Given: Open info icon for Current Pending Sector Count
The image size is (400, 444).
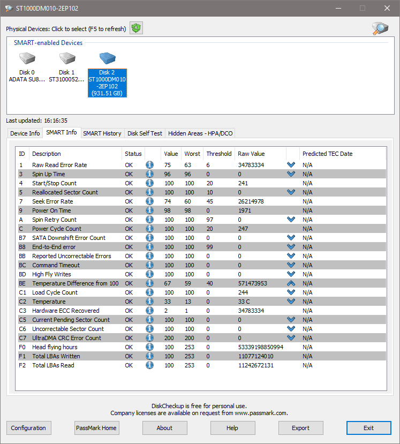Looking at the screenshot, I should (x=150, y=320).
